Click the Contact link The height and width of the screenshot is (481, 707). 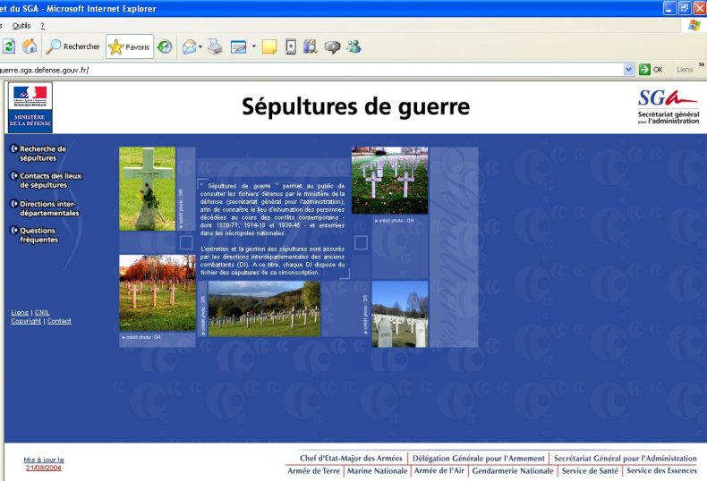click(59, 321)
